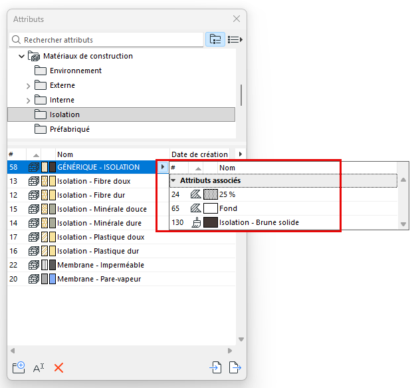416x388 pixels.
Task: Click fill hatch icon of Fond row
Action: [196, 208]
